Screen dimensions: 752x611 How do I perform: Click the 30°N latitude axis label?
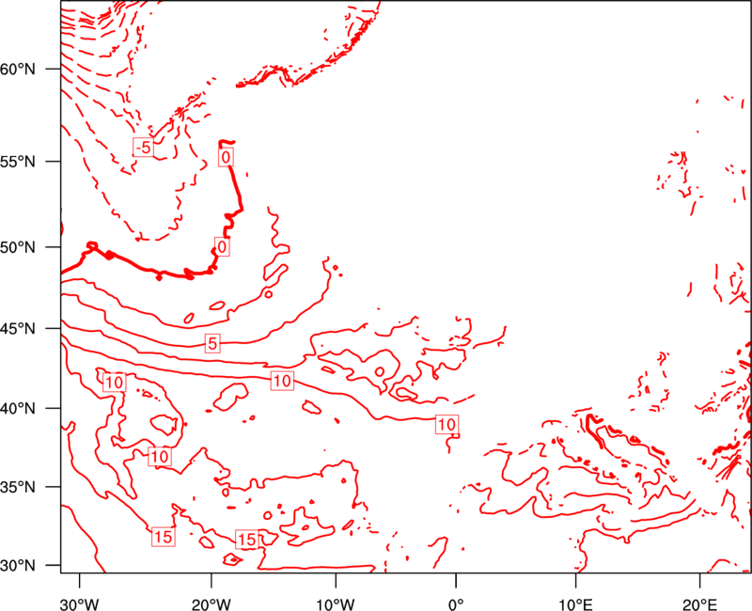(x=18, y=566)
